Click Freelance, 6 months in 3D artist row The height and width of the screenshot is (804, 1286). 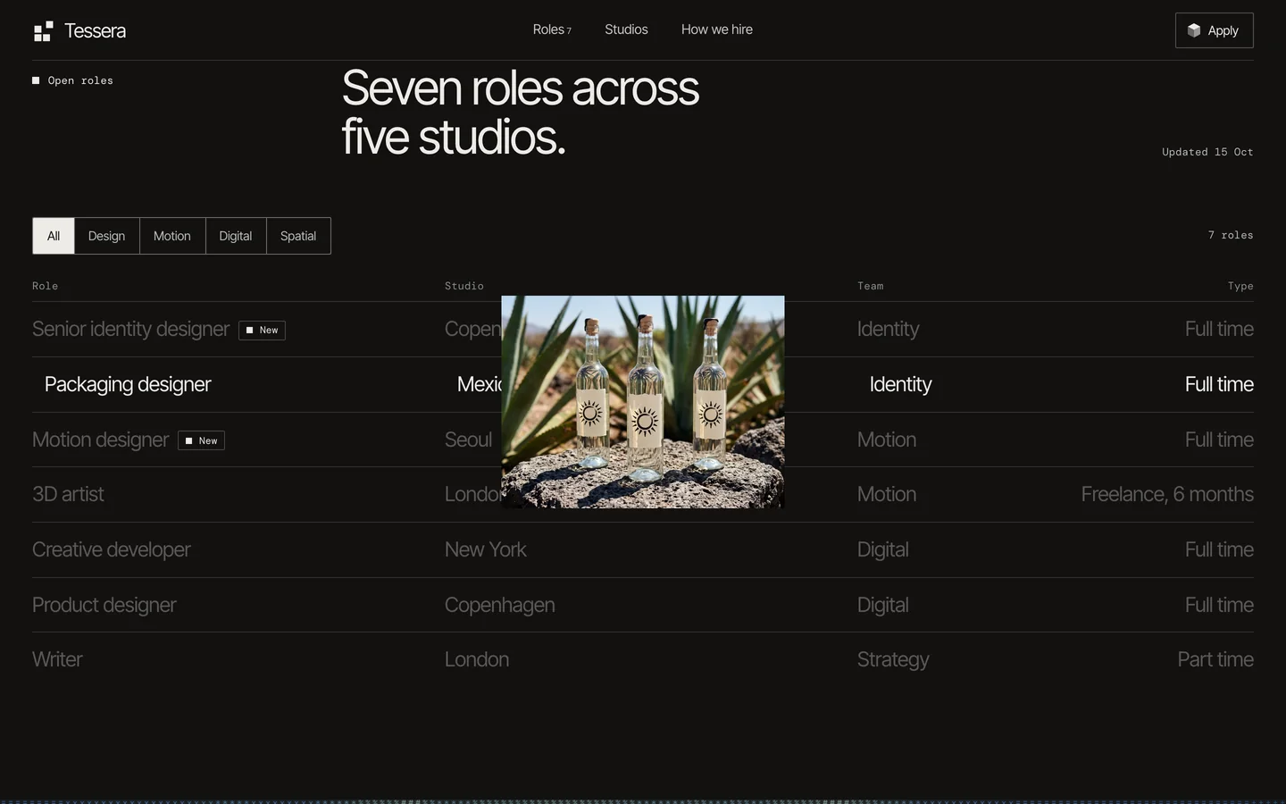[1167, 494]
